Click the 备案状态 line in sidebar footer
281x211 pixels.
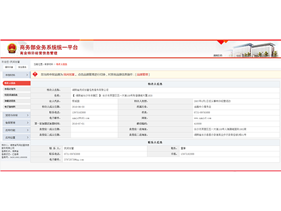pos(10,154)
